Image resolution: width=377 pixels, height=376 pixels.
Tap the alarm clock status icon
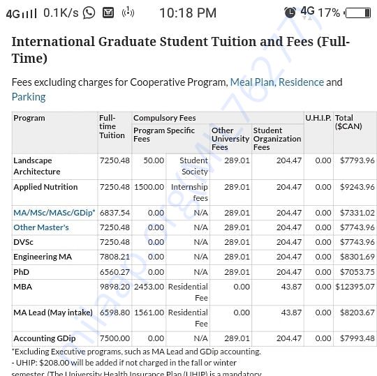click(x=290, y=13)
